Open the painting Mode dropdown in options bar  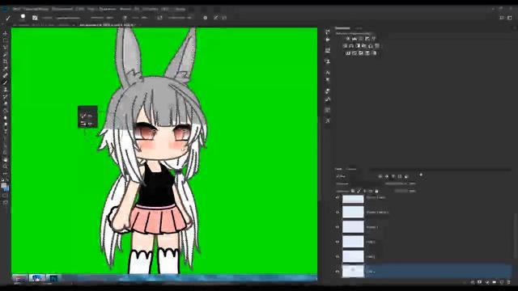tap(68, 18)
